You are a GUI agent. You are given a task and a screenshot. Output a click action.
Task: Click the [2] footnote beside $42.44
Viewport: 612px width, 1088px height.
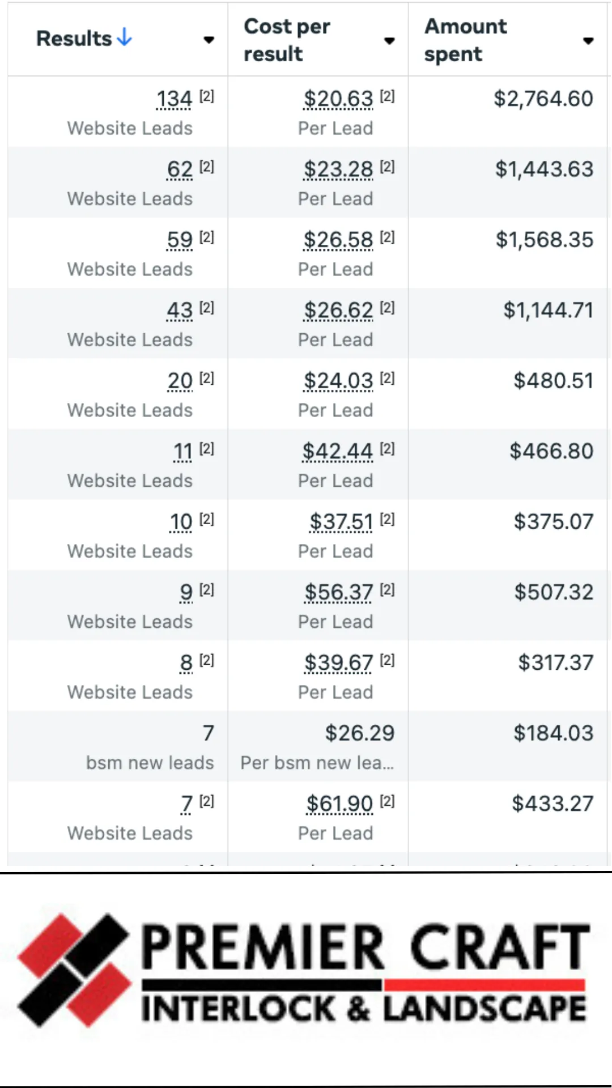[x=387, y=449]
